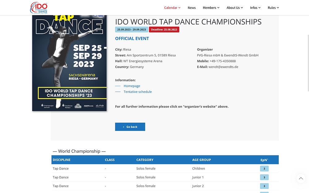
Task: Open the Homepage information link
Action: click(x=132, y=86)
